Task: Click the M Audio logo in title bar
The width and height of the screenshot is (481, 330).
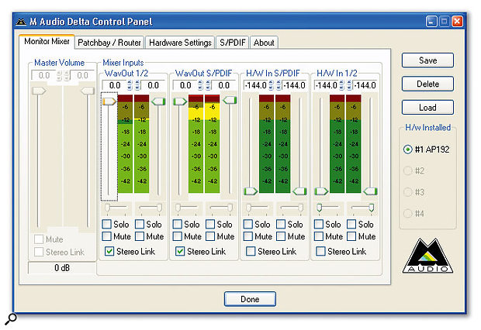Action: pyautogui.click(x=21, y=22)
